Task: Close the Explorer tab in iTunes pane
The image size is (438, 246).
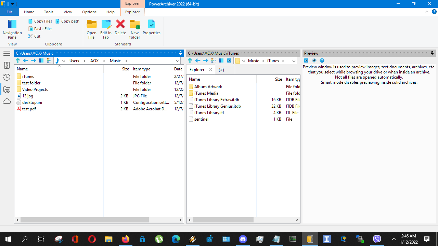Action: (x=210, y=70)
